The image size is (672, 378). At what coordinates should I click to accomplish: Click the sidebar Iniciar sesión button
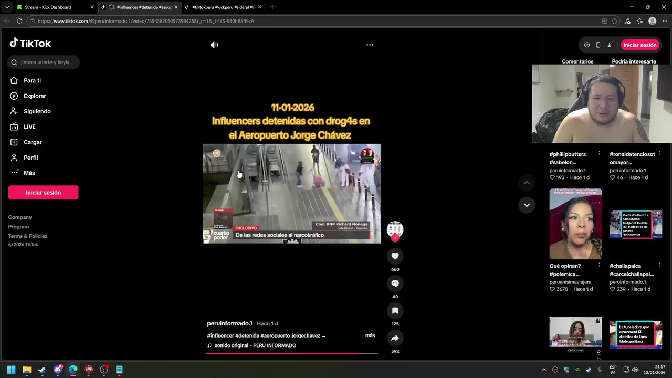43,193
